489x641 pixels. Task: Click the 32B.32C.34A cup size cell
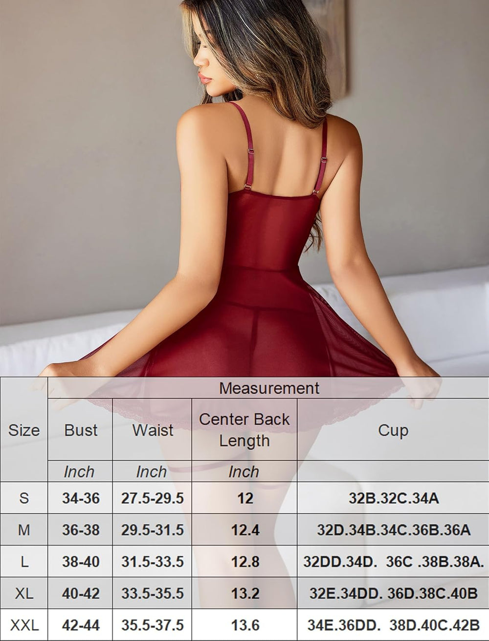[393, 498]
